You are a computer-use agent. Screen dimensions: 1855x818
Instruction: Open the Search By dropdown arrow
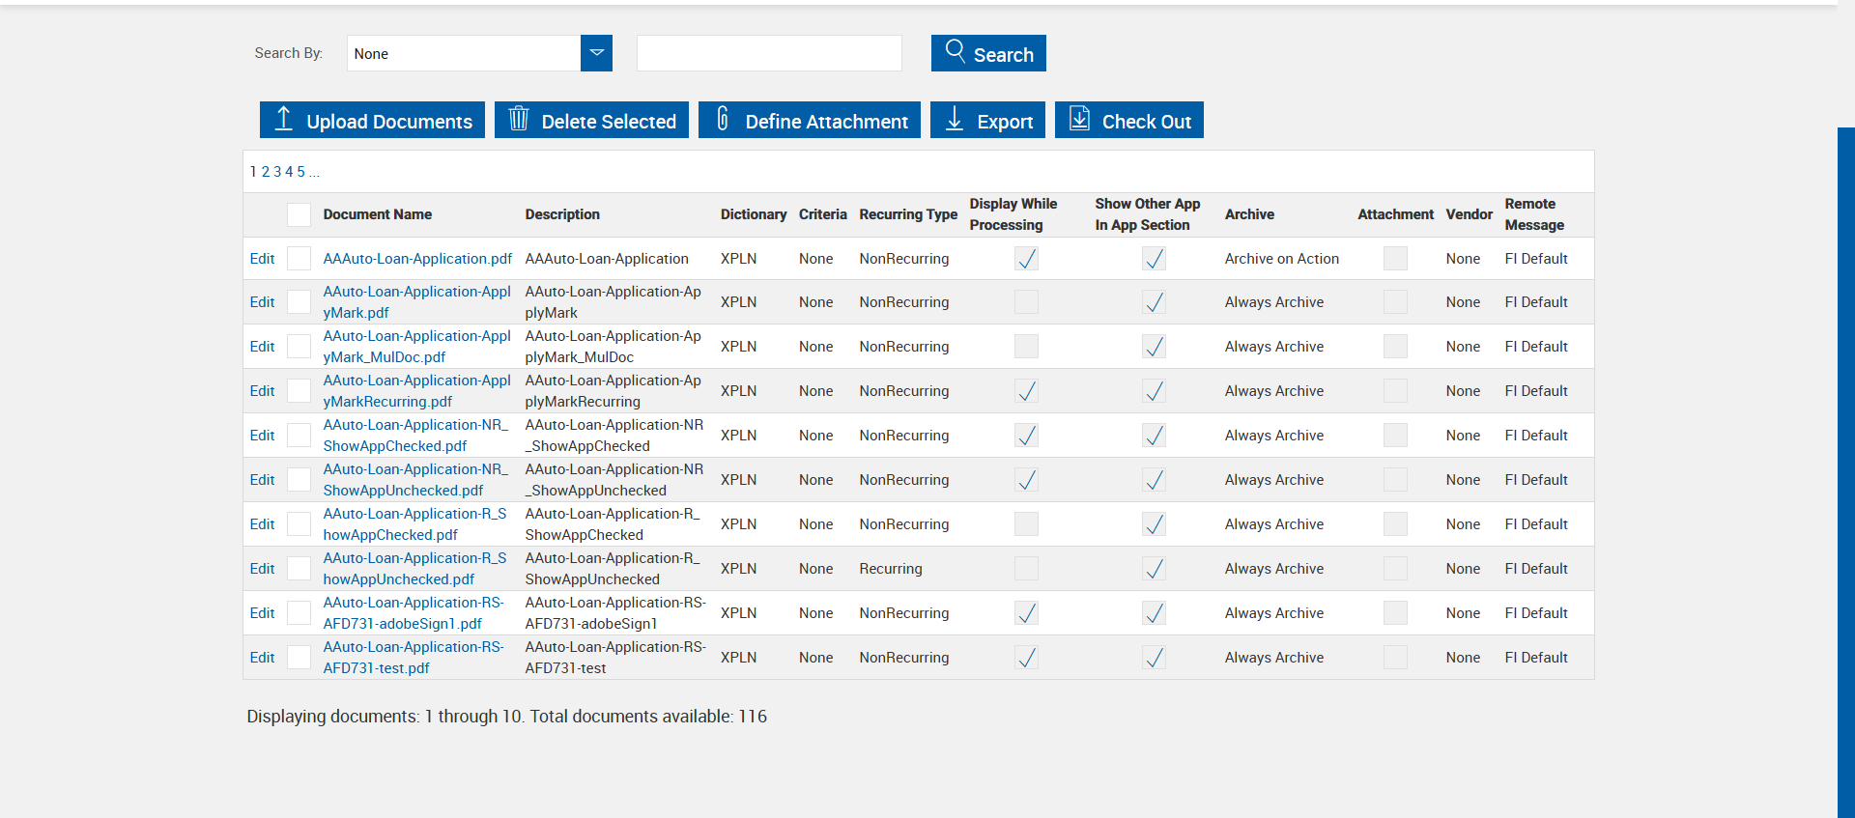pos(596,53)
